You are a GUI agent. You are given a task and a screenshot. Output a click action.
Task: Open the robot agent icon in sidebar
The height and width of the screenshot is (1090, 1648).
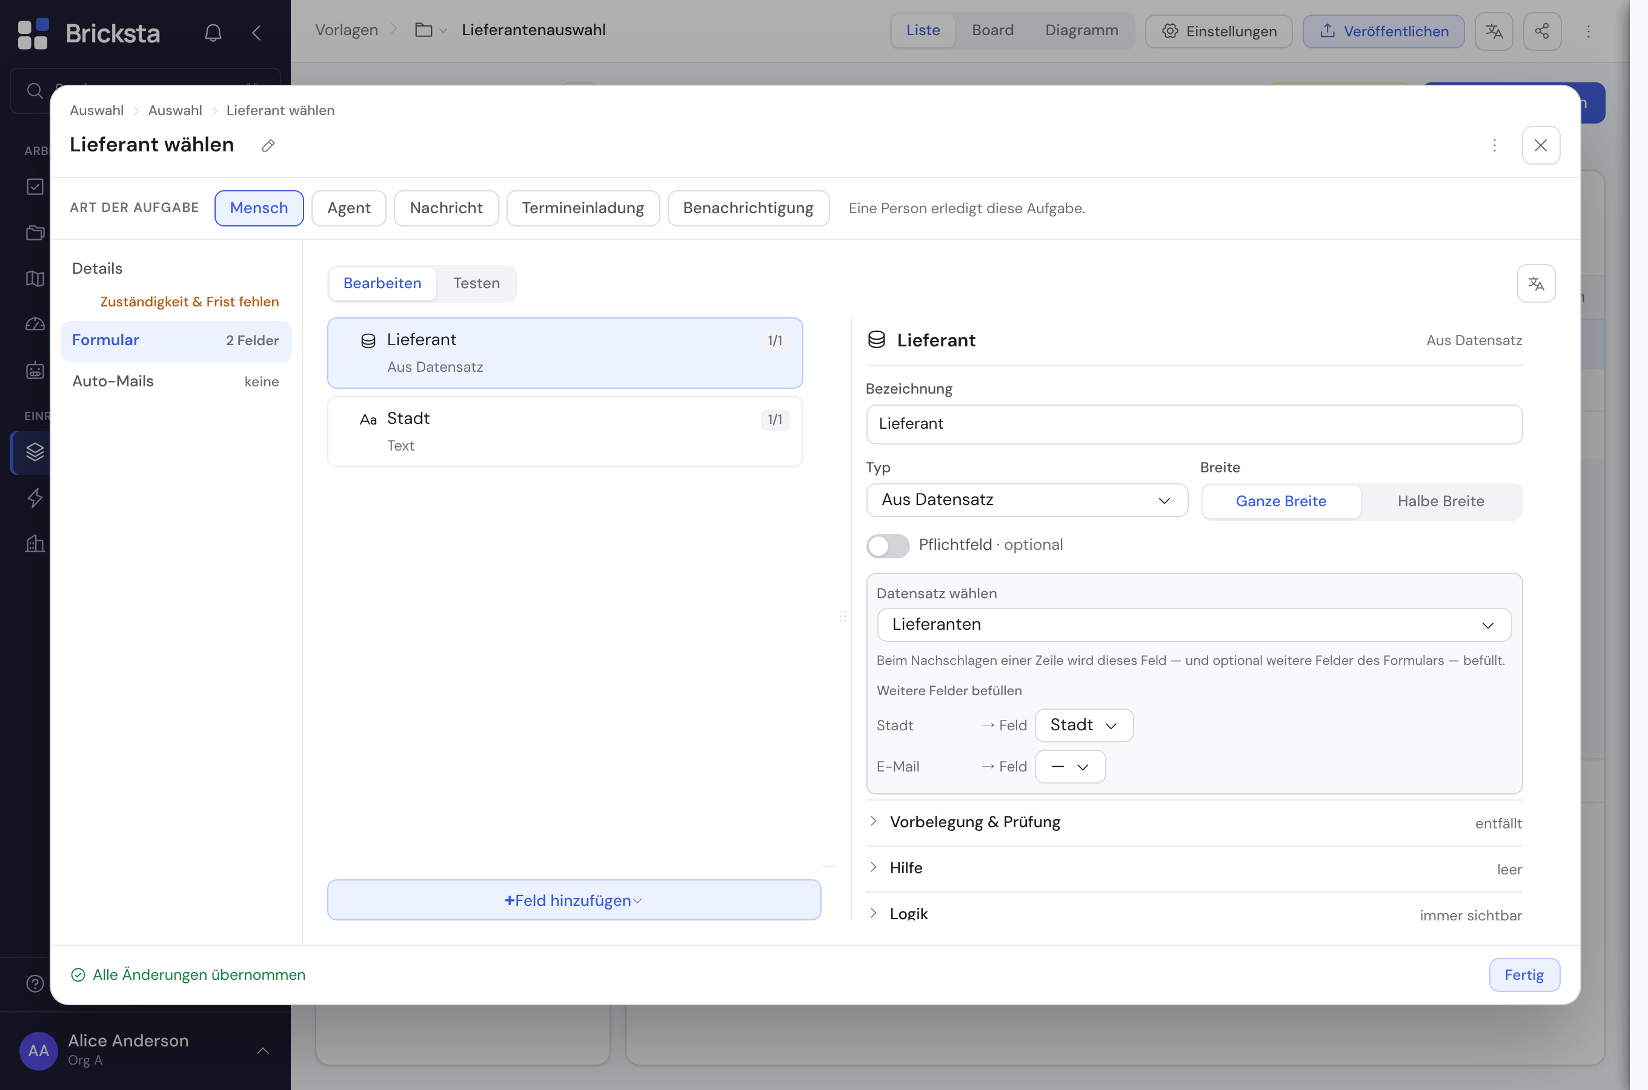point(35,370)
